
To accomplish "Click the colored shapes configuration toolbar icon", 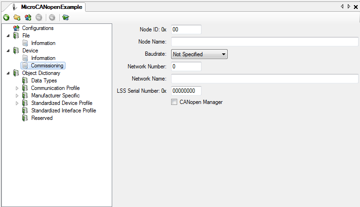I will (28, 17).
